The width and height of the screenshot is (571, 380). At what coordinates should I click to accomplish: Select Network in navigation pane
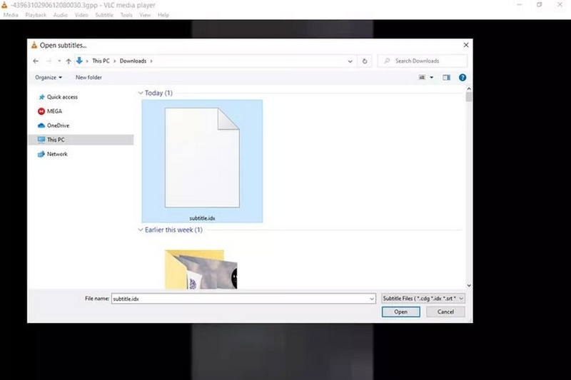53,154
